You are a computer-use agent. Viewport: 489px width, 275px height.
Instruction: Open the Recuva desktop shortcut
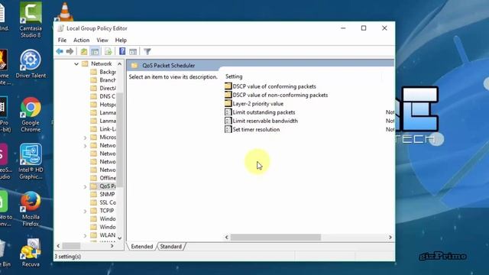coord(31,253)
